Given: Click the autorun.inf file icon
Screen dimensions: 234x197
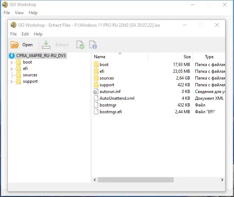Looking at the screenshot, I should 96,92.
